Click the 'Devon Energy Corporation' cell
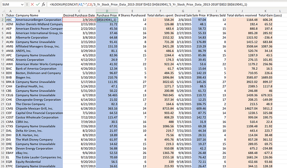 [39, 149]
